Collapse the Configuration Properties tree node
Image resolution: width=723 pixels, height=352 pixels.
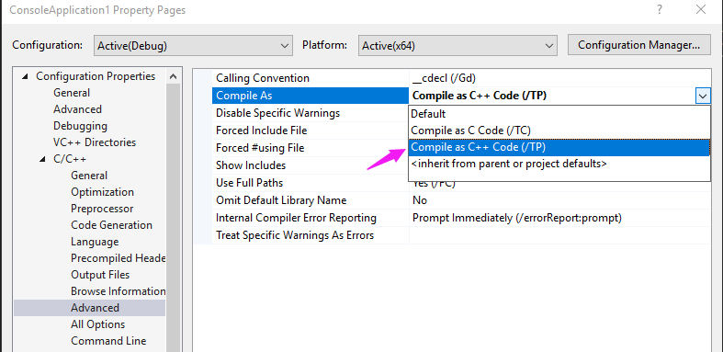click(25, 76)
